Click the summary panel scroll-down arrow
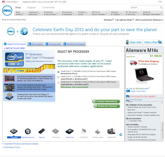Viewport: 165px width, 157px height. tap(162, 140)
